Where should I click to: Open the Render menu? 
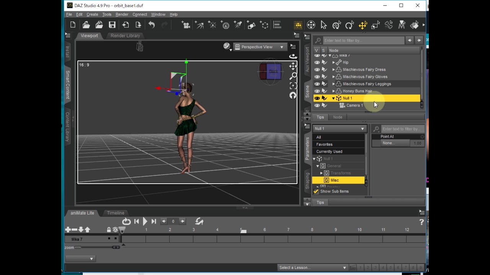[122, 15]
